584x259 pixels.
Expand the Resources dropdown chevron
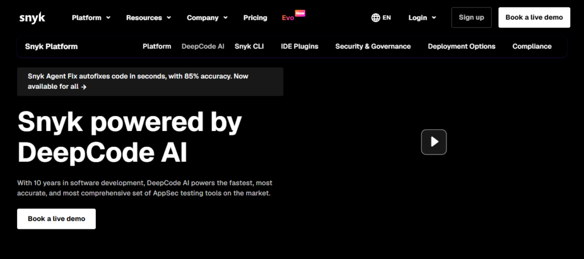[x=169, y=18]
